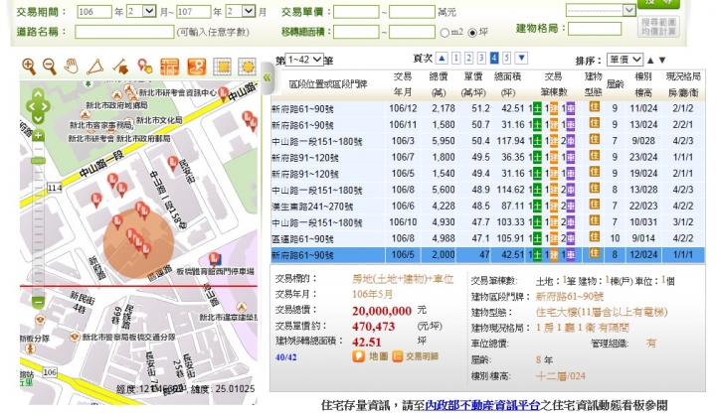Screen dimensions: 716x419
Task: Select the 區運路61~90號 row
Action: pyautogui.click(x=487, y=239)
